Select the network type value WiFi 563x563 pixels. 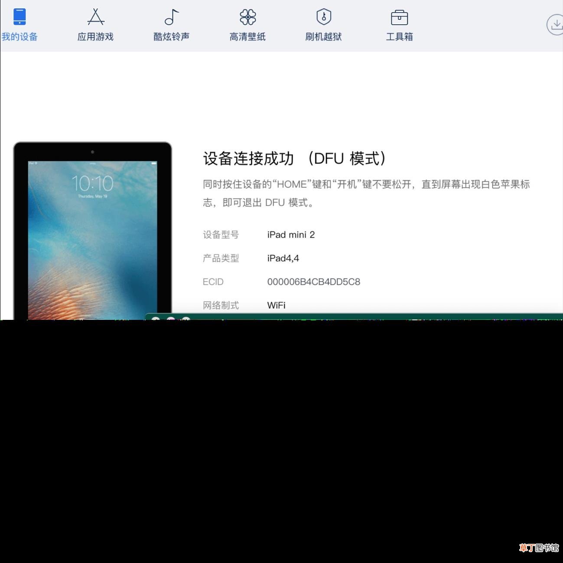276,305
